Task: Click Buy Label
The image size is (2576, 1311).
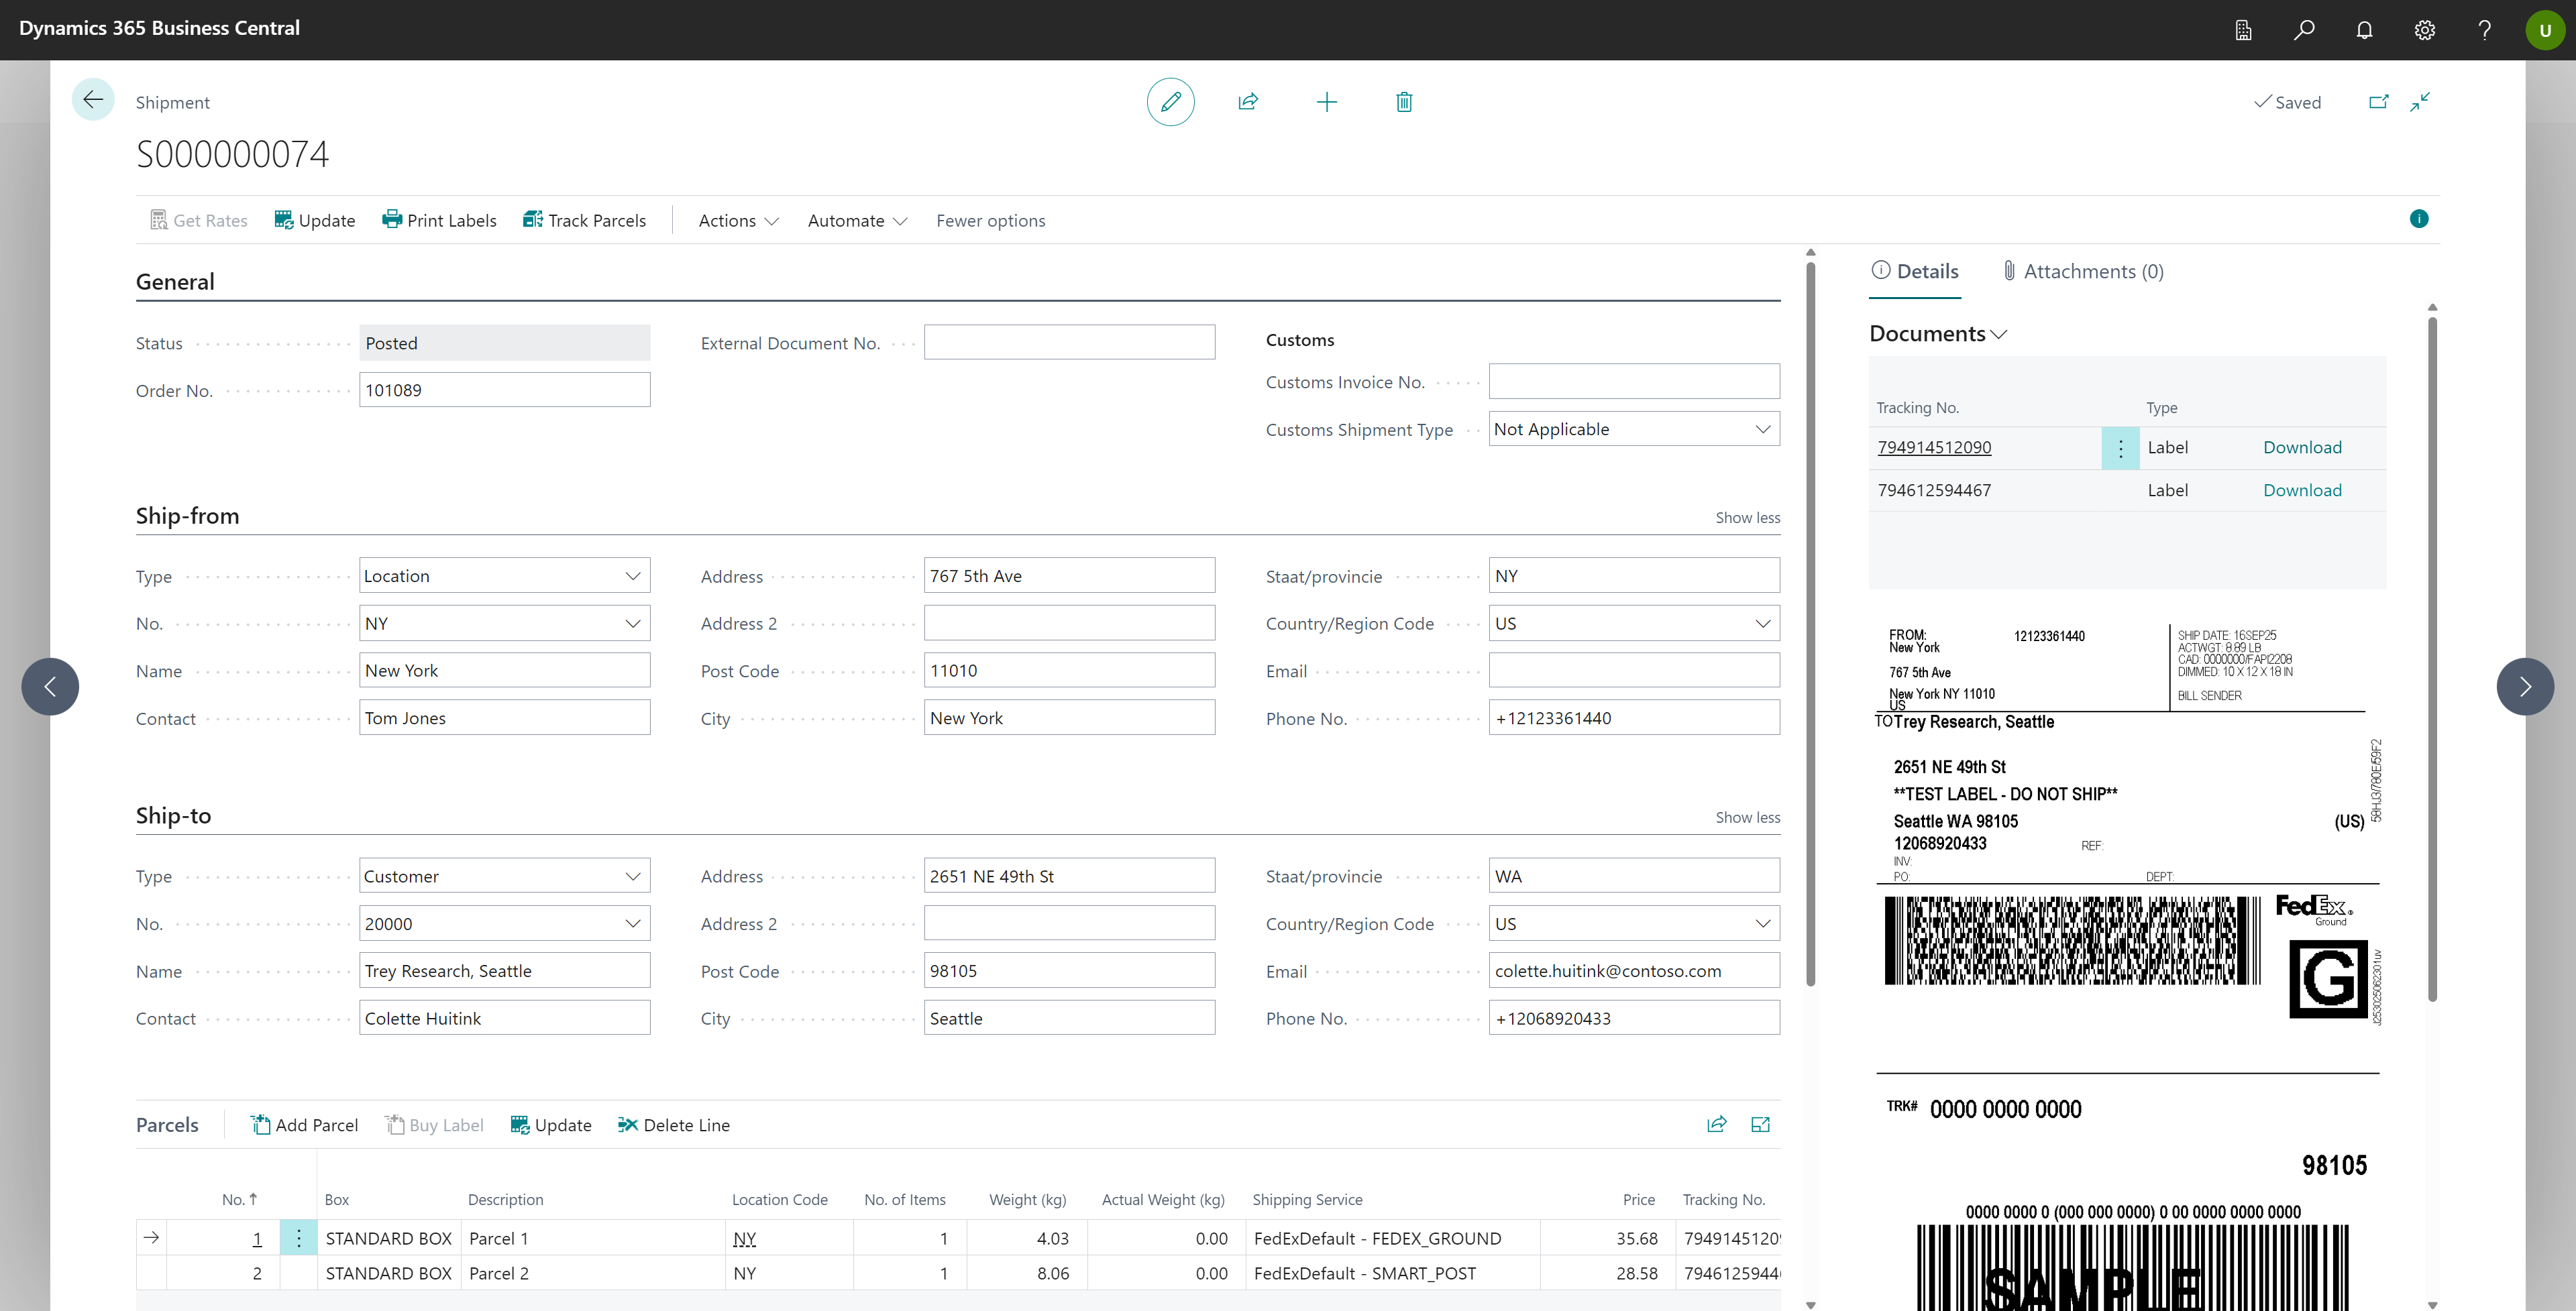Action: pos(434,1125)
